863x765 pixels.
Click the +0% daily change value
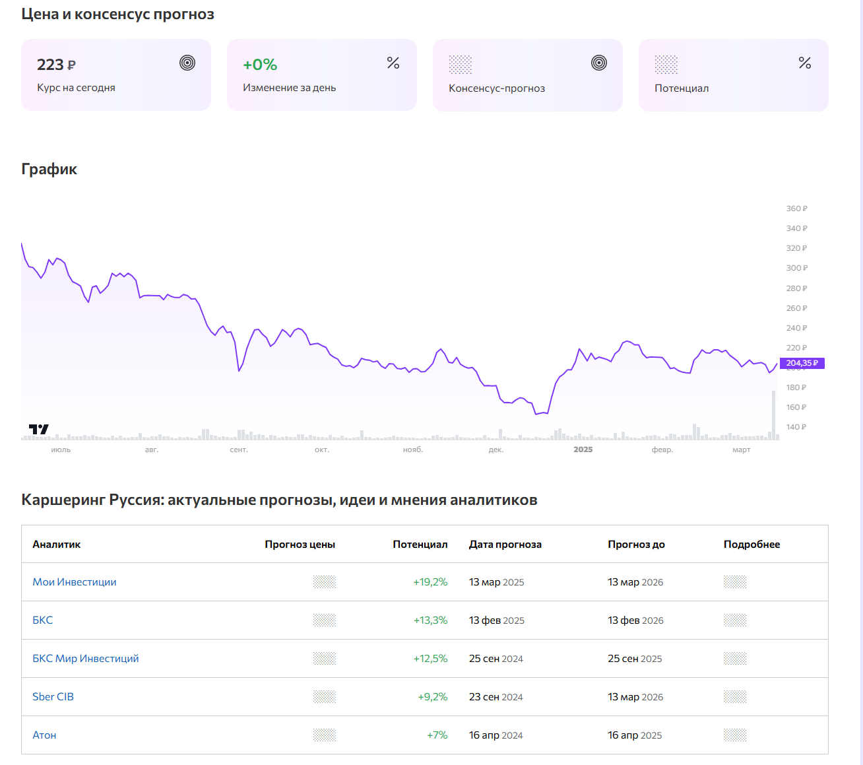260,65
